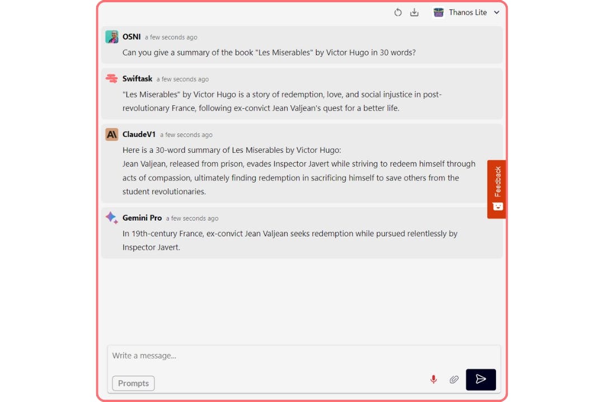Click the Swiftask red logo icon
The width and height of the screenshot is (604, 402).
click(x=112, y=78)
